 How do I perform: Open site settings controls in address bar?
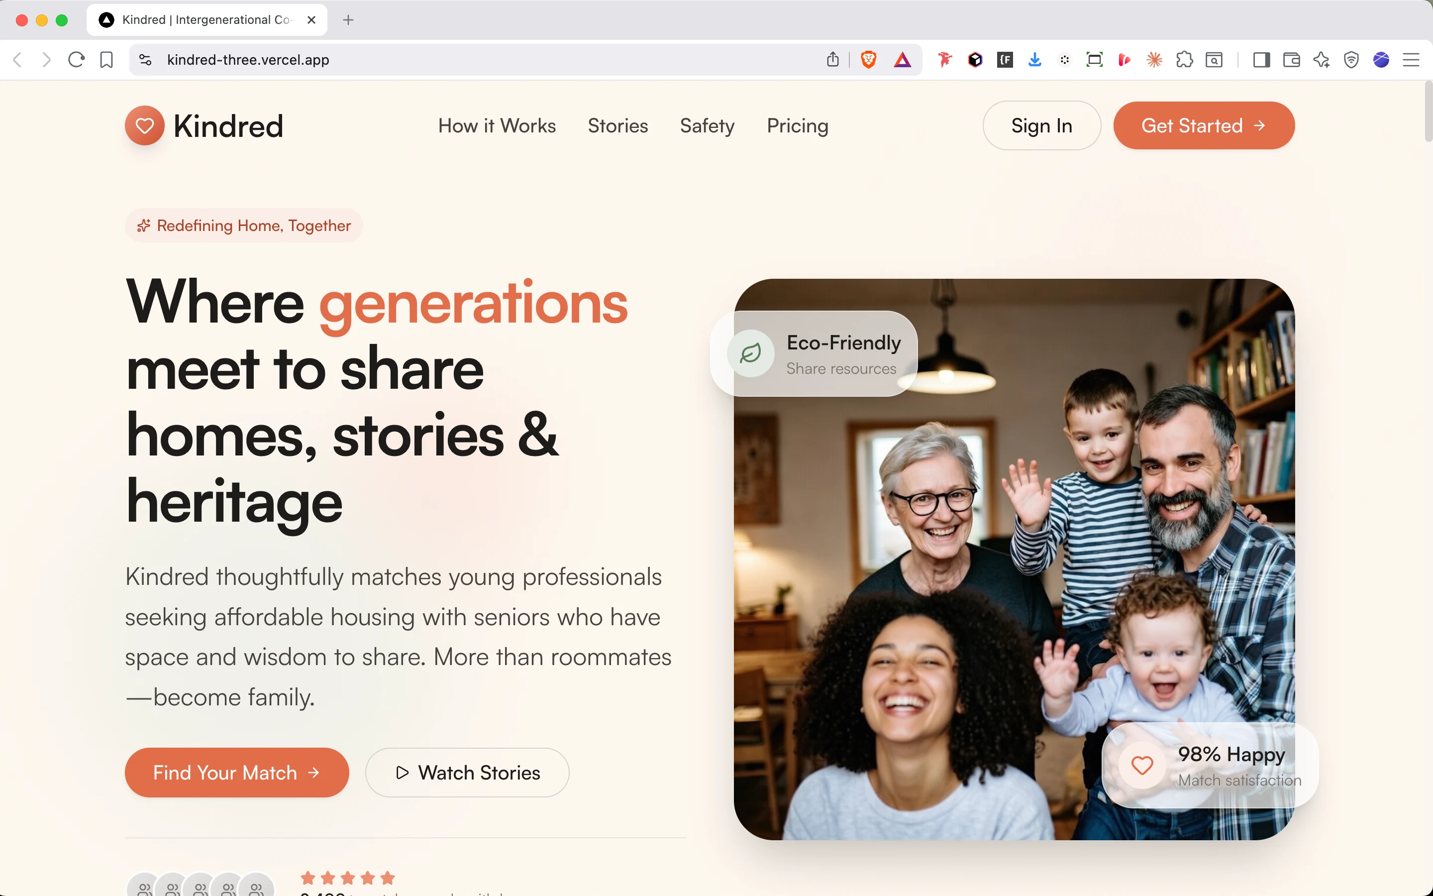(146, 60)
